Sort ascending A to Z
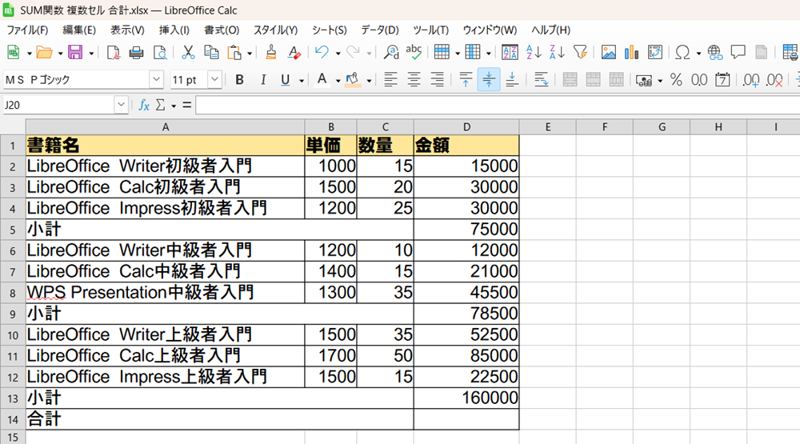Image resolution: width=800 pixels, height=444 pixels. [x=534, y=52]
